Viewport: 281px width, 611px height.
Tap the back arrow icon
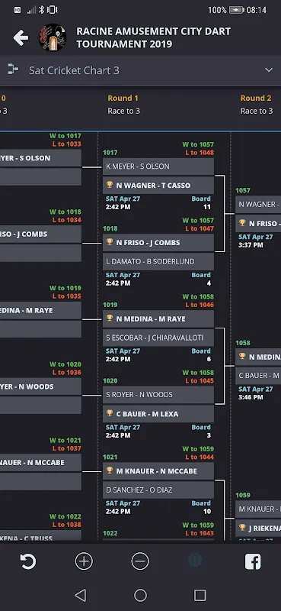[x=21, y=37]
